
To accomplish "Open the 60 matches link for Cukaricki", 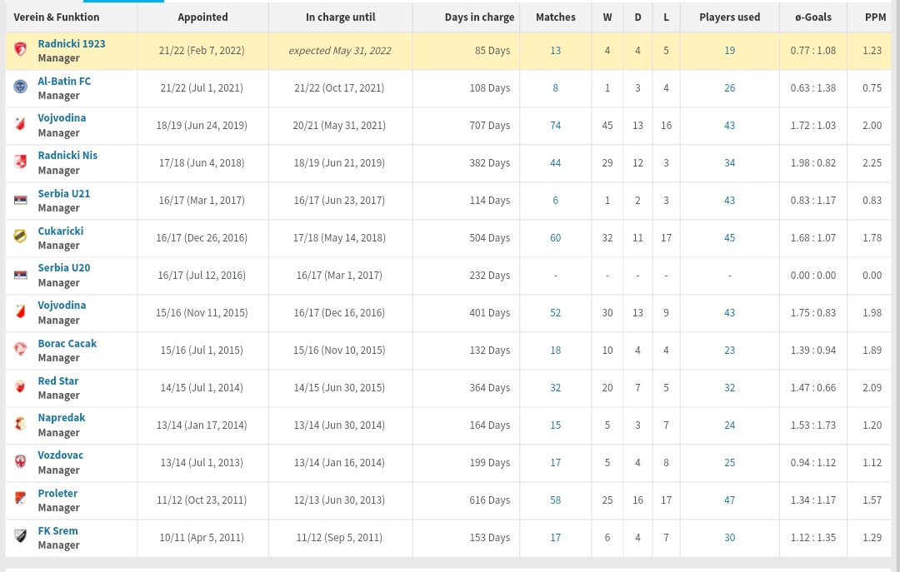I will pos(555,237).
